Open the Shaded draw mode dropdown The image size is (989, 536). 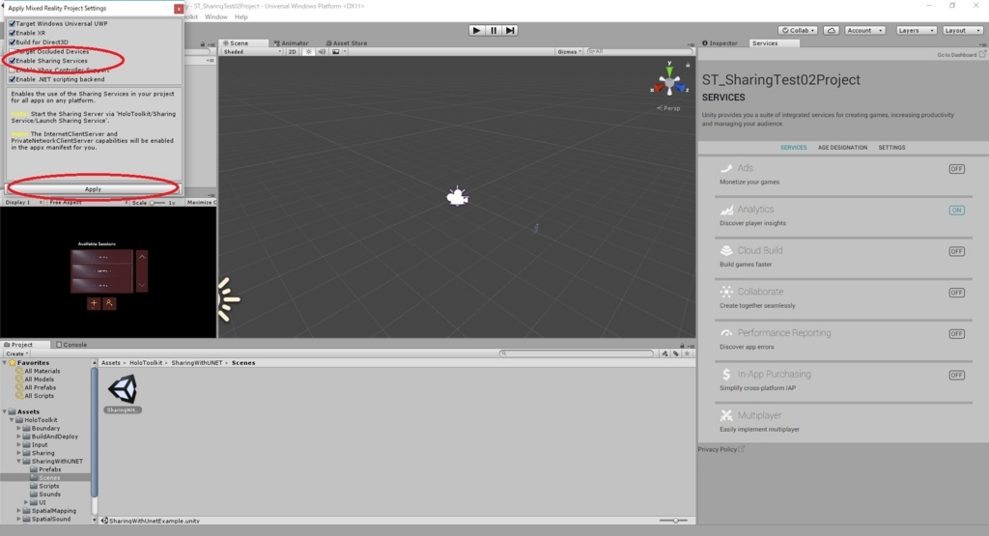pos(252,52)
